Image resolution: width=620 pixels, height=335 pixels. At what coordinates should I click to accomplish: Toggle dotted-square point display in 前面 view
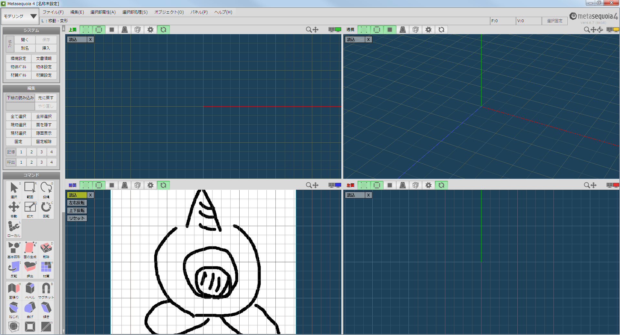(86, 185)
